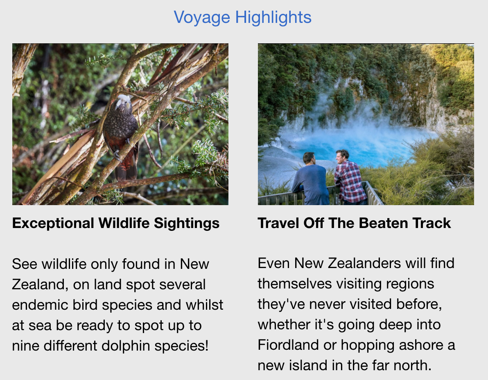Screen dimensions: 488x380
Task: Click the Voyage Highlights heading
Action: click(242, 17)
